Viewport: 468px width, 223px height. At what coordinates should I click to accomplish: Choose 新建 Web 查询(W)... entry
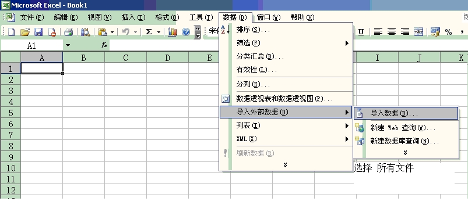coord(406,128)
